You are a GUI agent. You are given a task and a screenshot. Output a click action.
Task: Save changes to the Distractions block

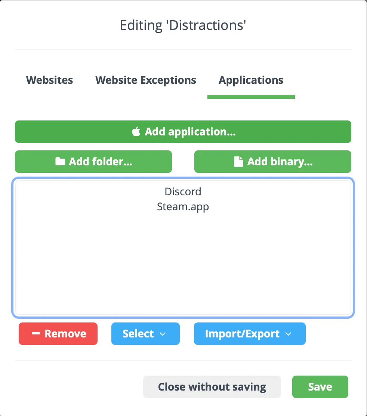320,386
